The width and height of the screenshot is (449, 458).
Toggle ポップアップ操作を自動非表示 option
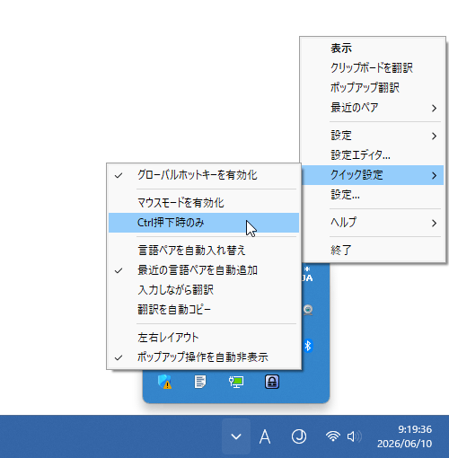pyautogui.click(x=204, y=357)
